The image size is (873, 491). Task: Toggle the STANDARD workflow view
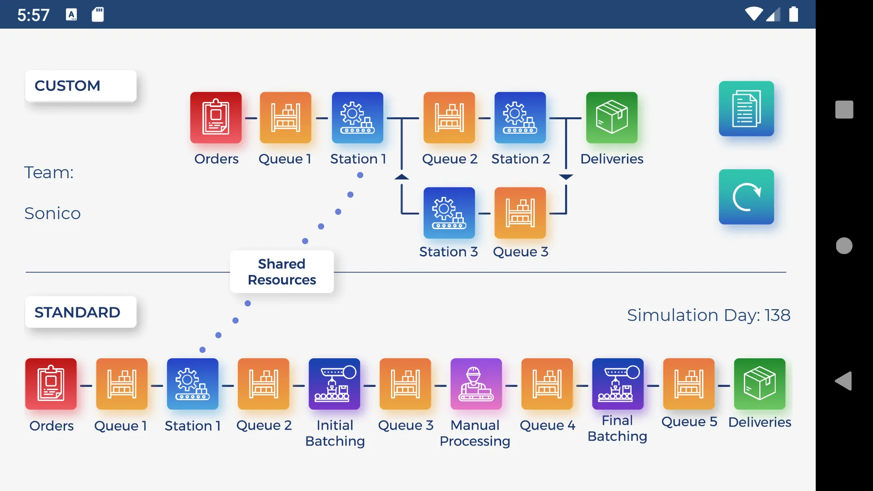pos(77,312)
